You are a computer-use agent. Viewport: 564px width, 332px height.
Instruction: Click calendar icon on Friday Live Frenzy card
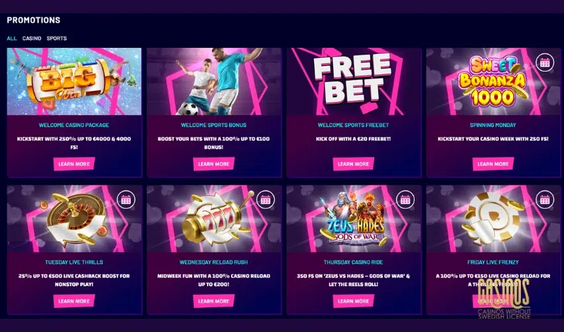tap(545, 200)
